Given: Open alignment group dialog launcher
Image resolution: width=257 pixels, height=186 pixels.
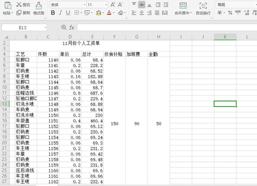Looking at the screenshot, I should pos(211,18).
